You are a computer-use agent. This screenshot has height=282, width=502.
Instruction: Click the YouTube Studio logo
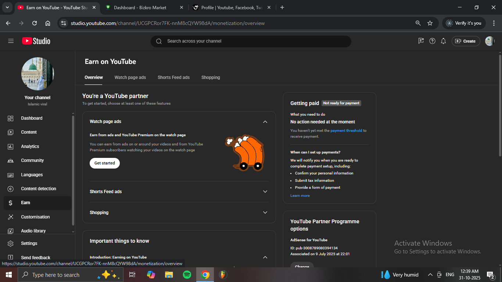[36, 41]
